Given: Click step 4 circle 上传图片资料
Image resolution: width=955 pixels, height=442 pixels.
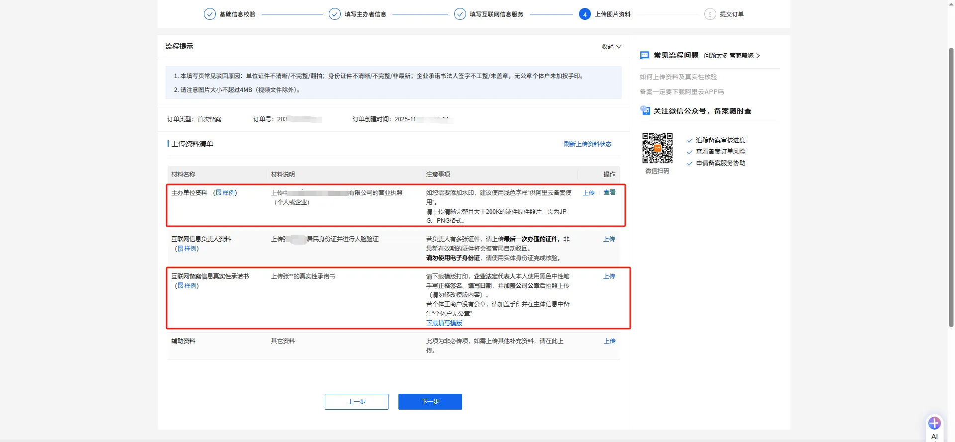Looking at the screenshot, I should [584, 14].
